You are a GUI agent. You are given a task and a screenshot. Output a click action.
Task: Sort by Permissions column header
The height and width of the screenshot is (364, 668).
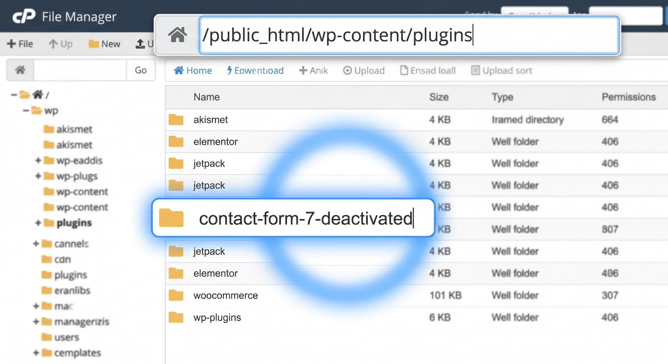pos(629,97)
